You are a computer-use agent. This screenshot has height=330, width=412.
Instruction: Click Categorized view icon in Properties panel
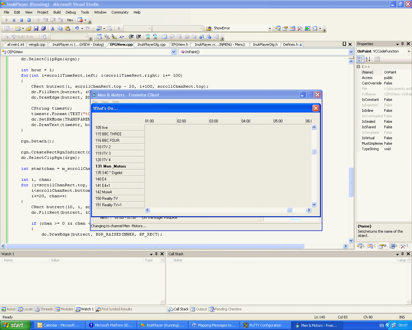point(360,59)
